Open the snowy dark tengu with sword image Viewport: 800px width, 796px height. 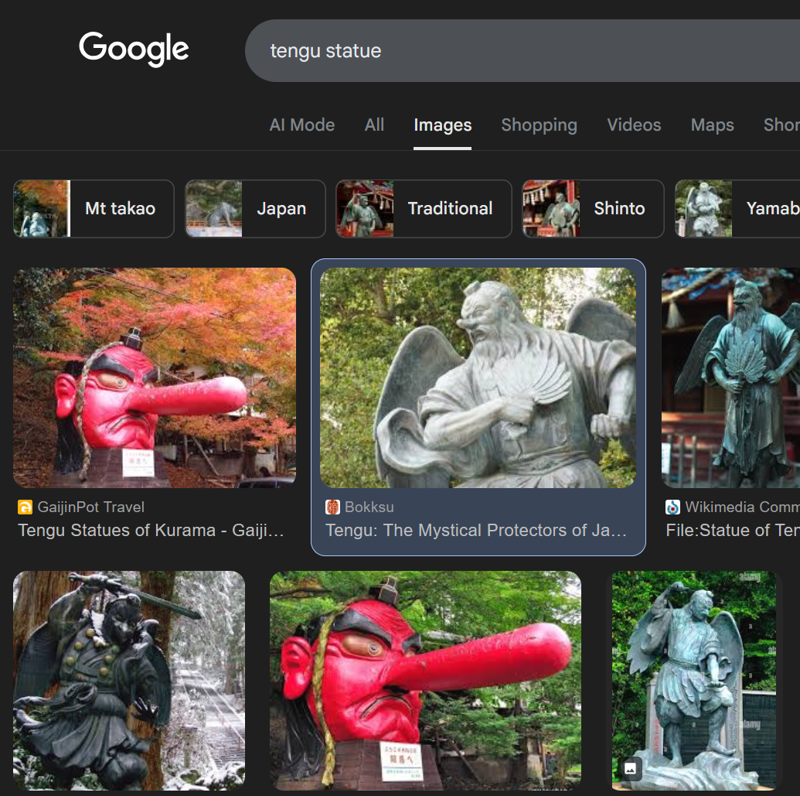coord(129,681)
